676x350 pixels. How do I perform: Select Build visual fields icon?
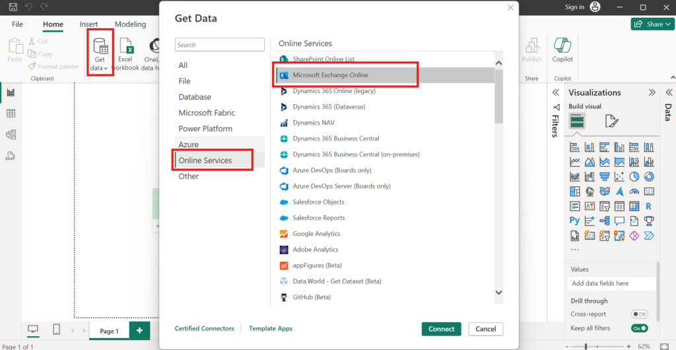[577, 121]
